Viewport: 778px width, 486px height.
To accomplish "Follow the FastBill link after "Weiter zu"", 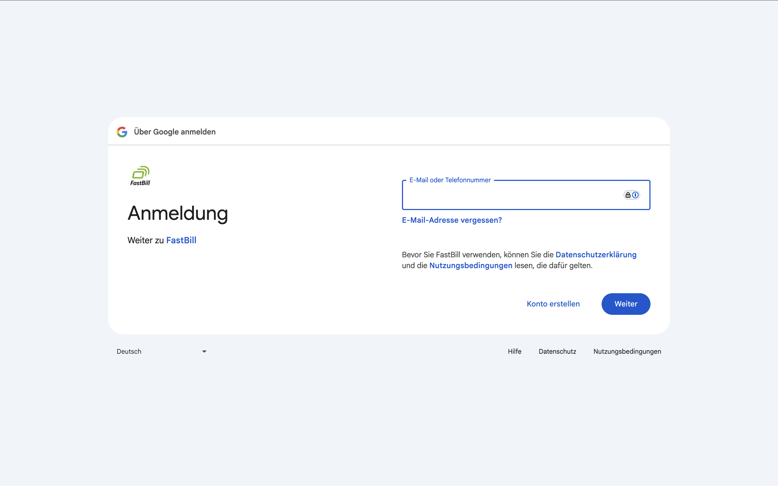I will coord(181,240).
